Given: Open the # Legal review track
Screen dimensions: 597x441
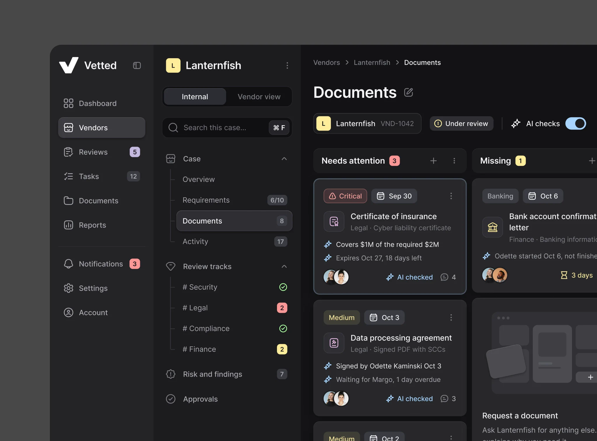Looking at the screenshot, I should coord(234,308).
